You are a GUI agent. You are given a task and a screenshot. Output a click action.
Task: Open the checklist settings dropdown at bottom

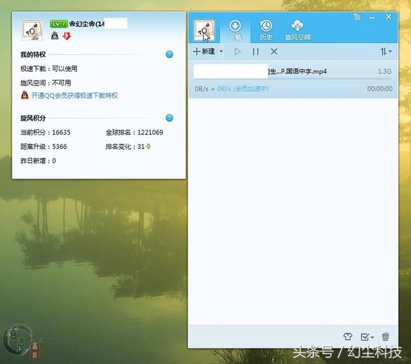click(367, 337)
